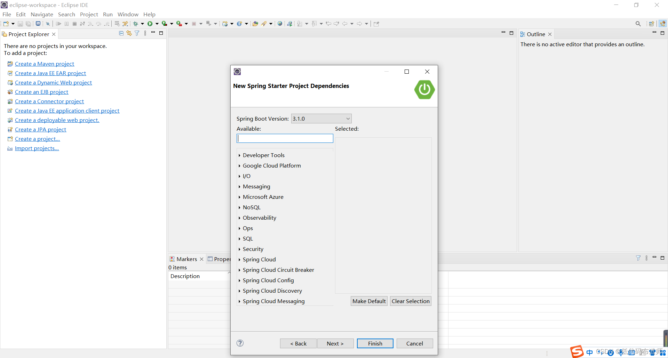Click the filter icon in Project Explorer
This screenshot has height=358, width=668.
coord(137,33)
